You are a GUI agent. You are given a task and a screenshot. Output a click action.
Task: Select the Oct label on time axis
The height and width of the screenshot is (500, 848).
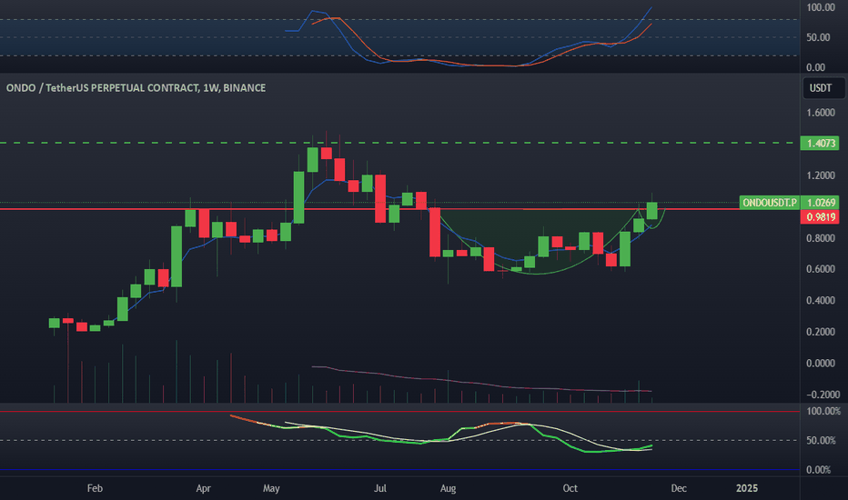click(570, 488)
